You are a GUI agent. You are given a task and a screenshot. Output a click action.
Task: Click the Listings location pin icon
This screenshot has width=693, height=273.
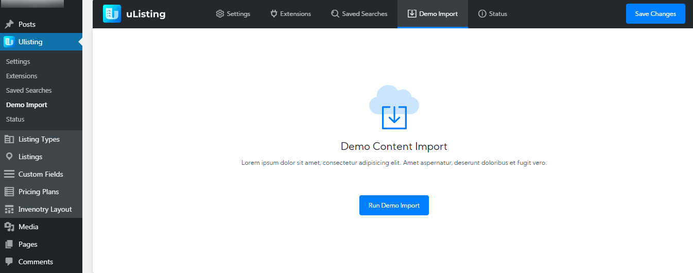(x=9, y=157)
